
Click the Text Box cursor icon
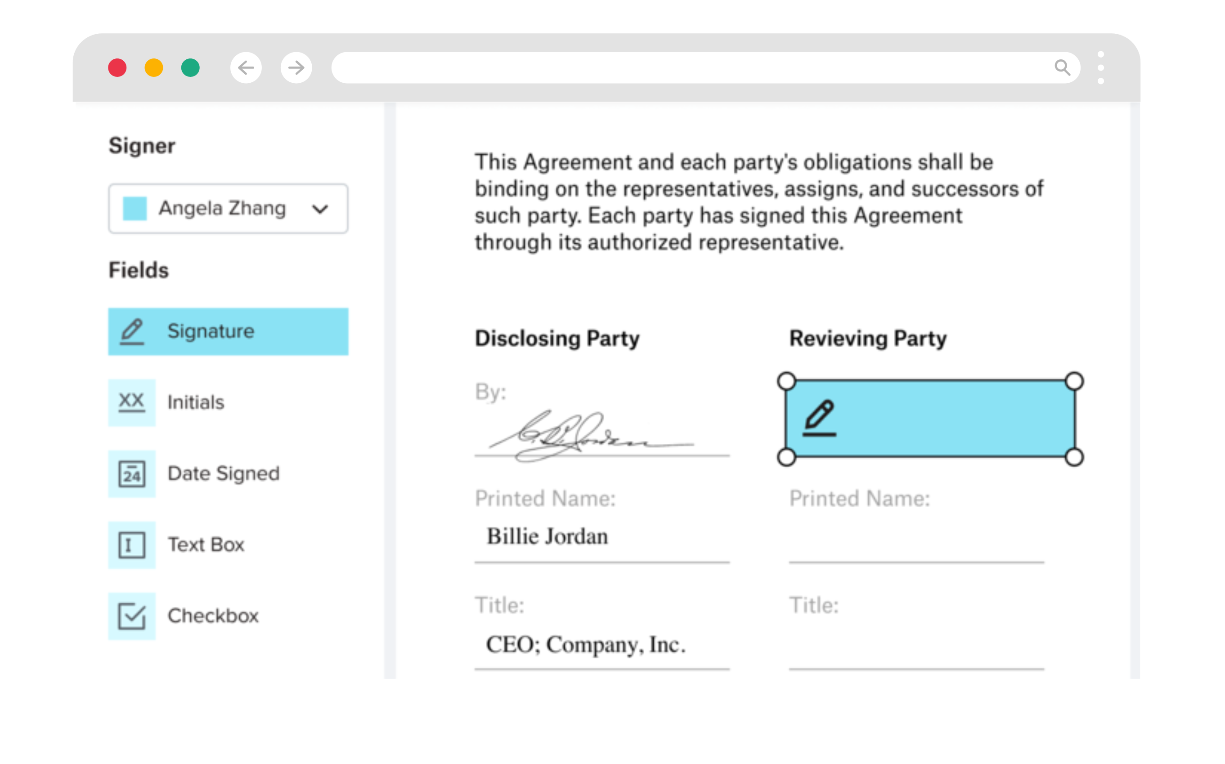[132, 545]
